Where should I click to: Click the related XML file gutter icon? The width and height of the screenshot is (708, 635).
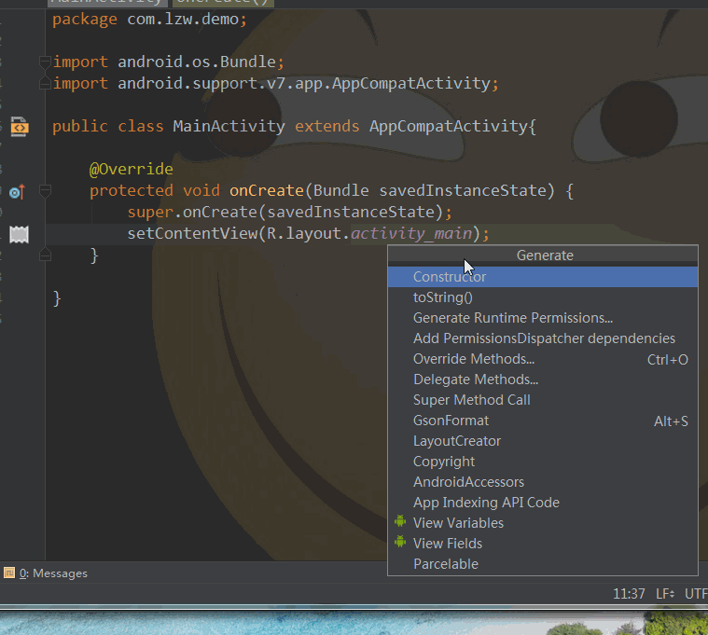tap(19, 127)
